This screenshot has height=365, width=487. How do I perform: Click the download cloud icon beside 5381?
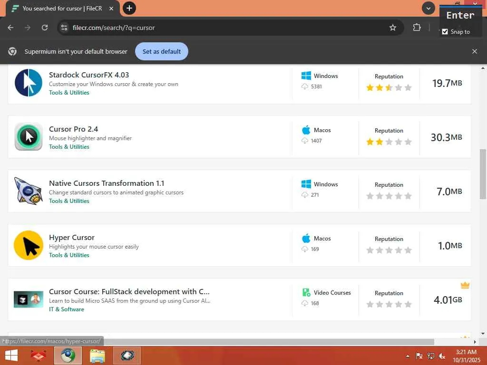[305, 86]
